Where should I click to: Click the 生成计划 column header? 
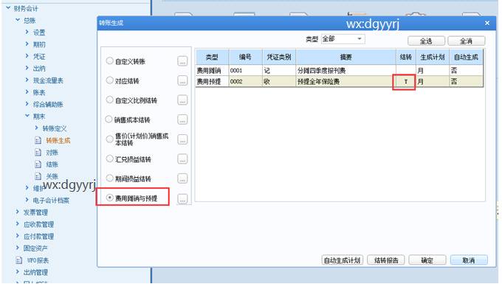432,58
